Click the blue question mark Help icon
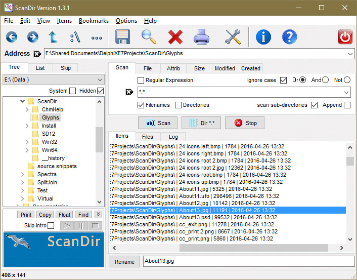The height and width of the screenshot is (280, 357). (x=289, y=37)
